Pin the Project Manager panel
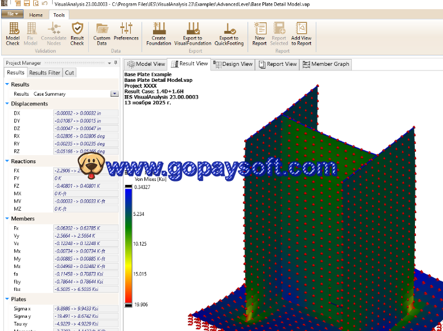This screenshot has width=443, height=331. point(115,63)
